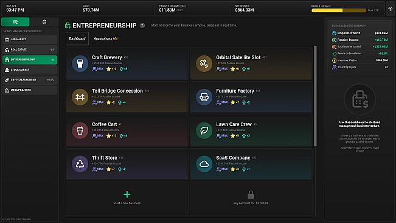396x223 pixels.
Task: Click the Coffee Cart cup icon
Action: [x=80, y=130]
